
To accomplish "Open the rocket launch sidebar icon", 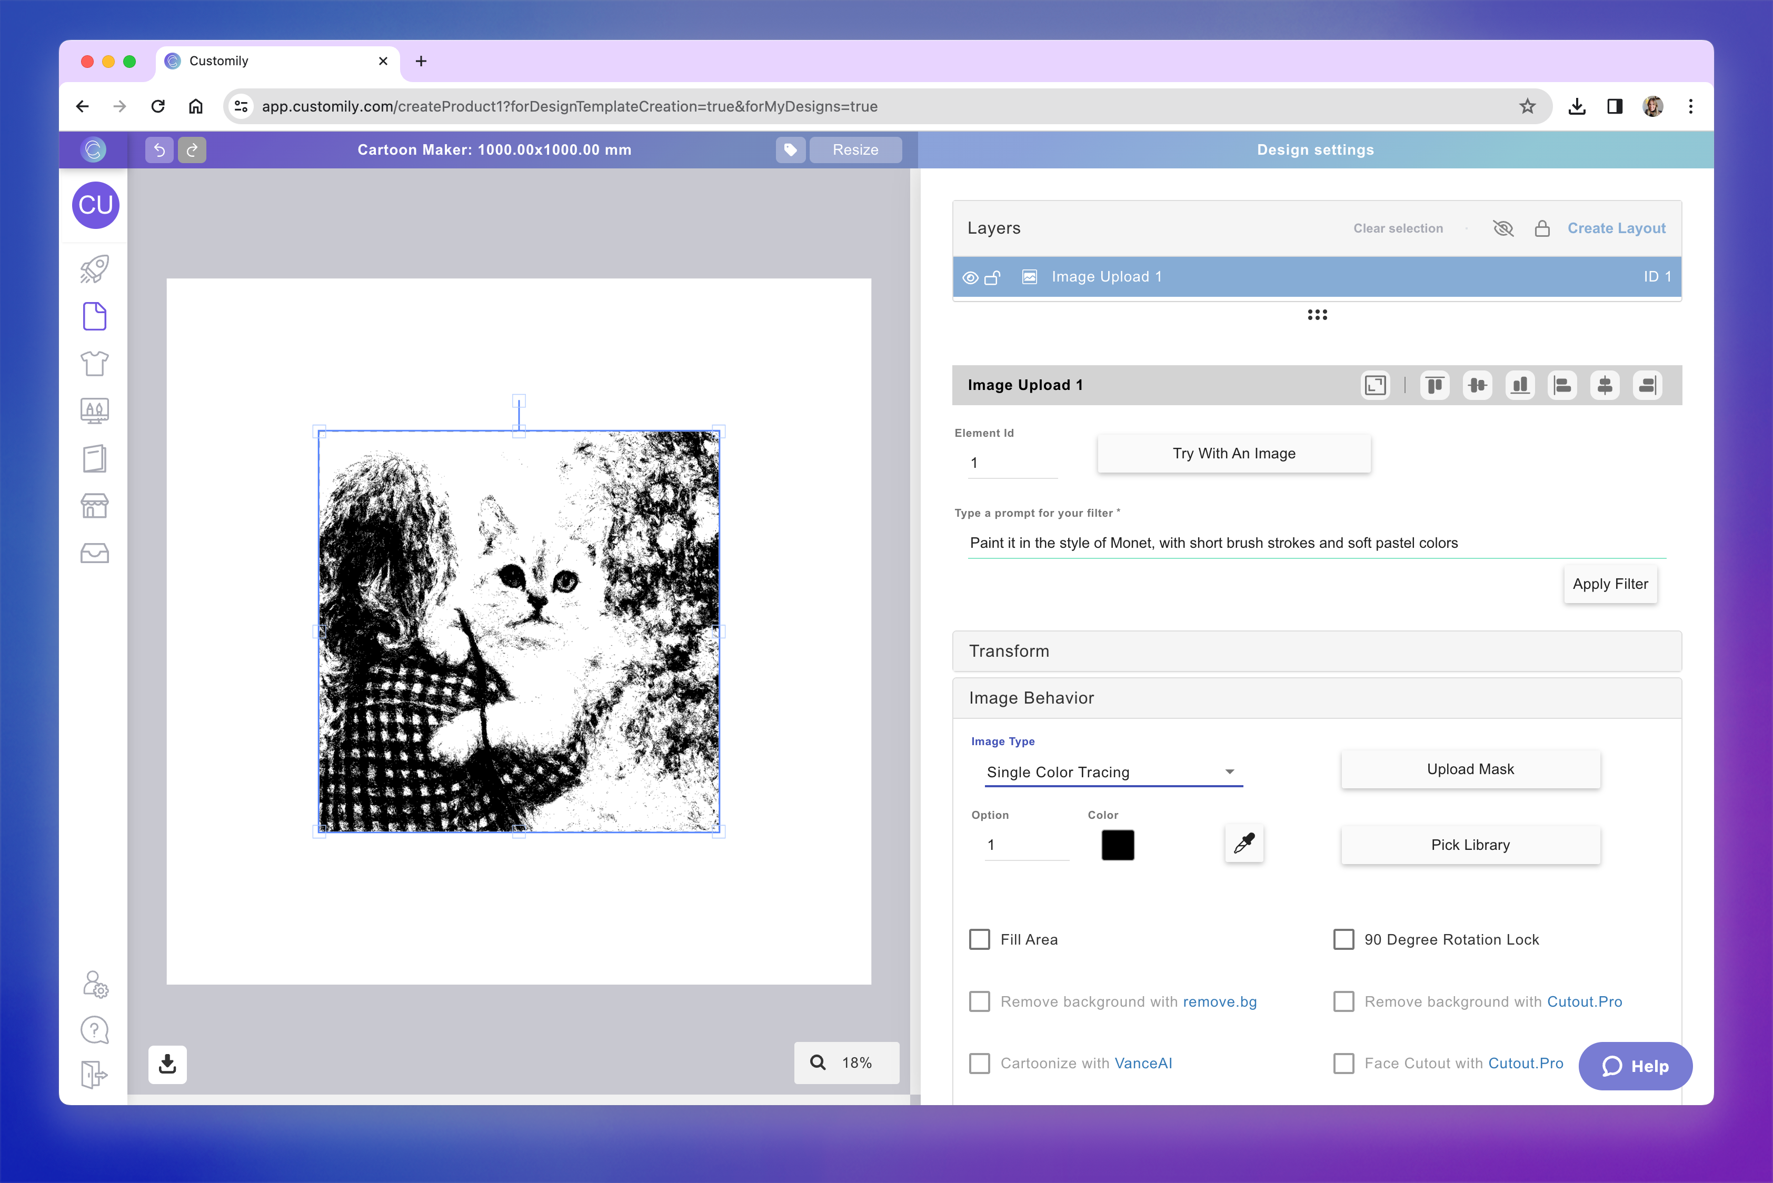I will (94, 268).
